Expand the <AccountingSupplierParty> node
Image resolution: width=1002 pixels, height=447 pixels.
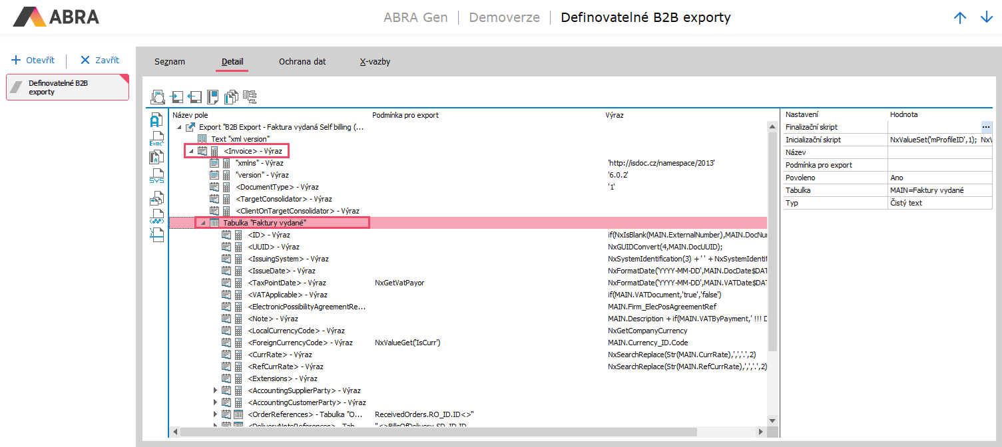[x=215, y=390]
